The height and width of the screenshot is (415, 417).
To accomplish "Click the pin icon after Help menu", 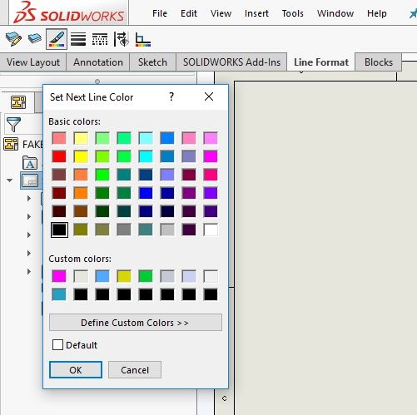I will [x=413, y=13].
